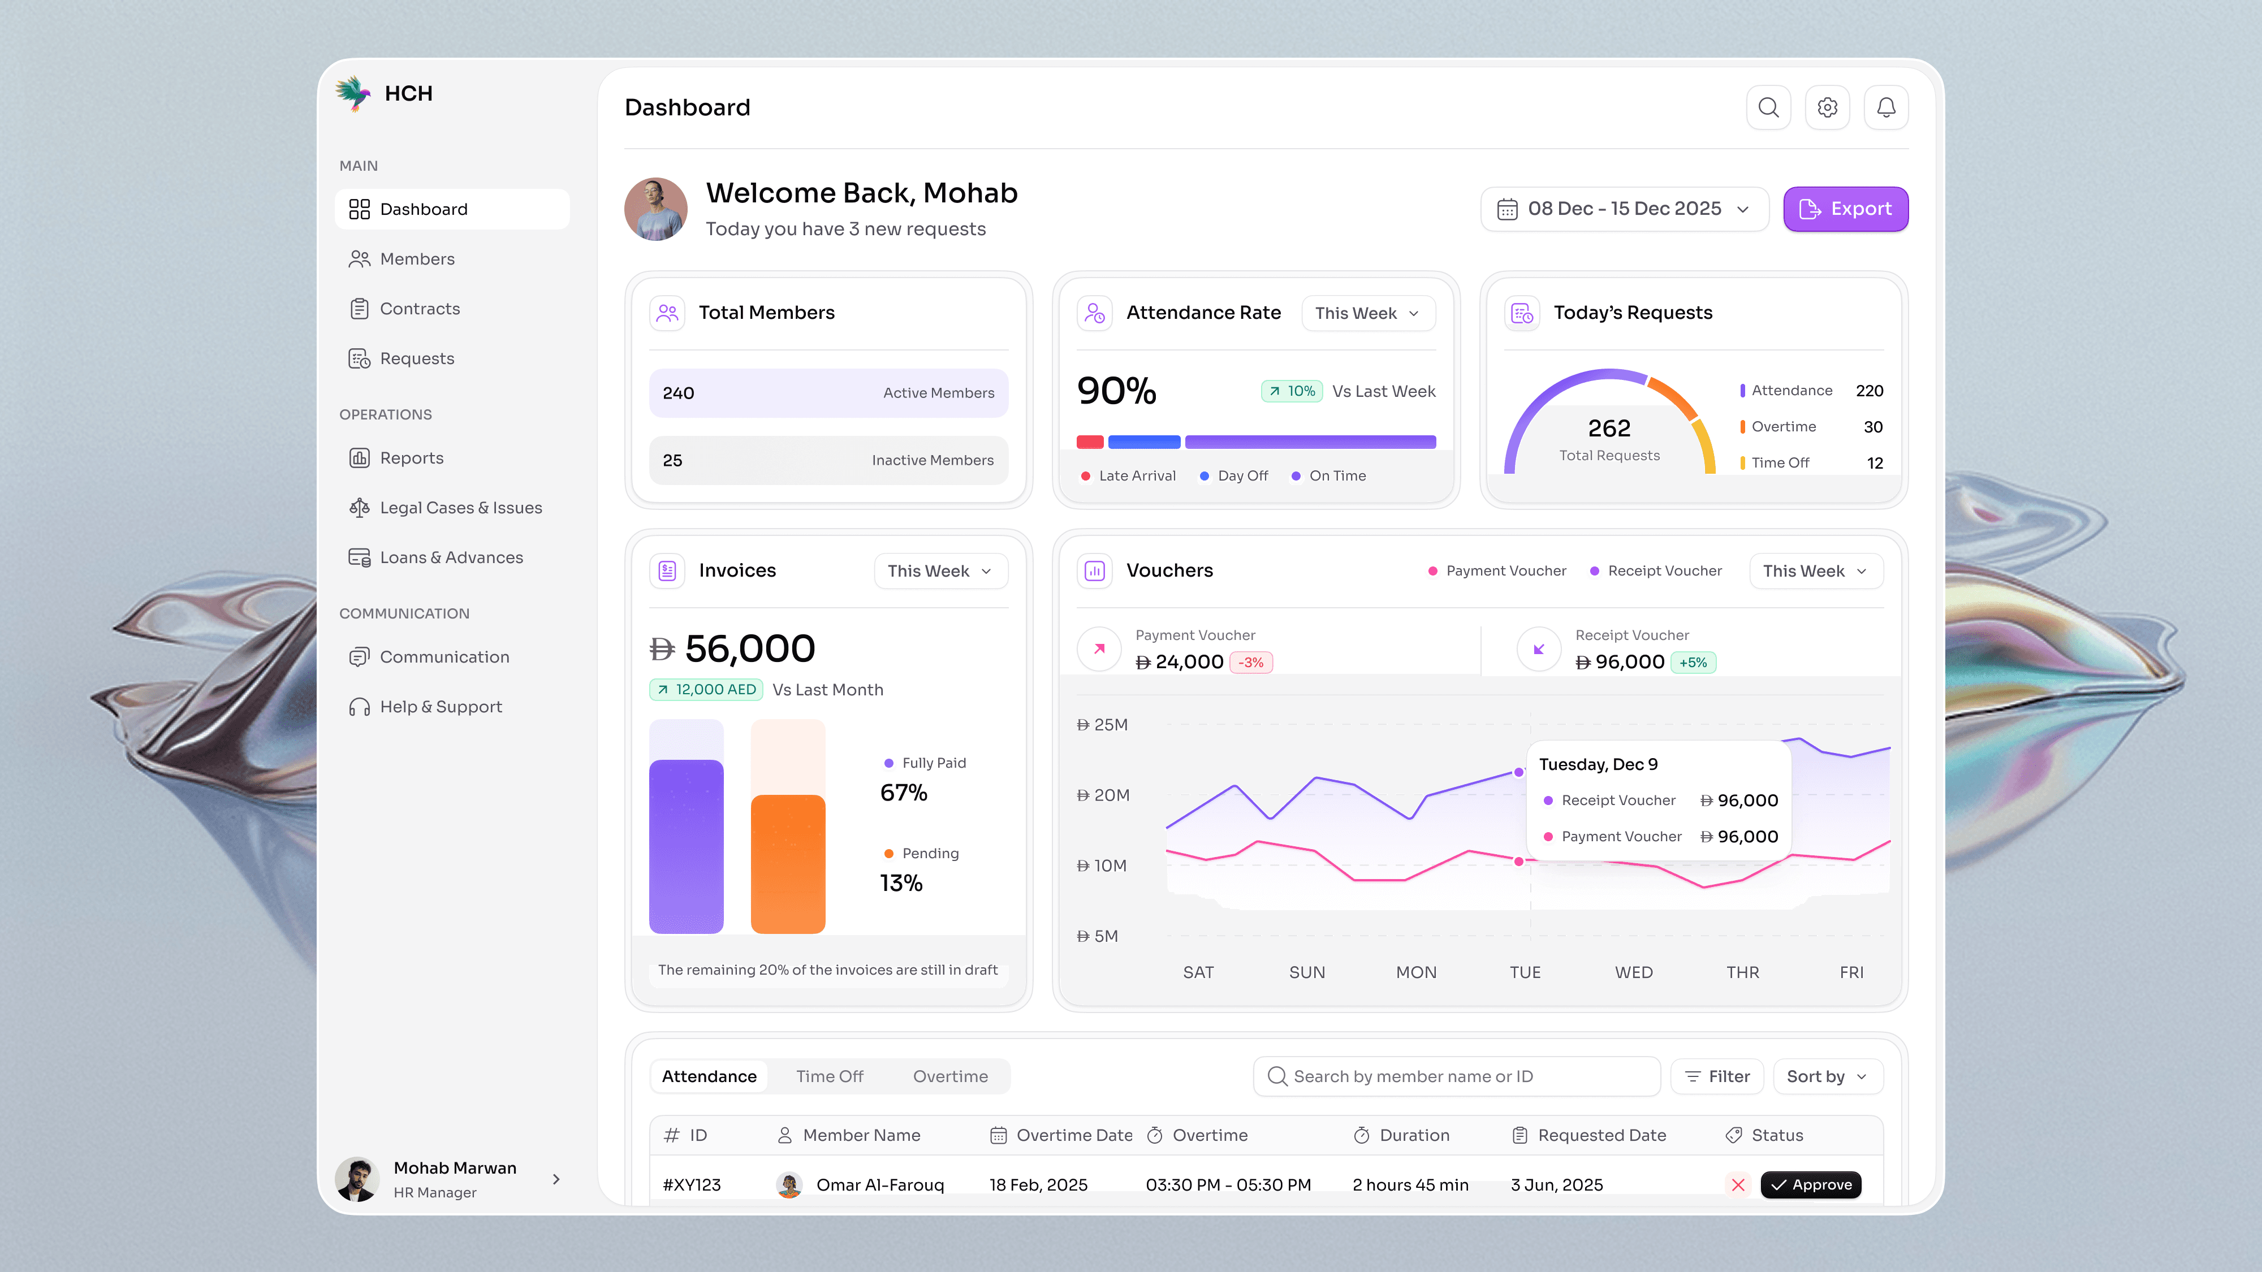The width and height of the screenshot is (2262, 1272).
Task: Open Invoices This Week dropdown
Action: coord(940,570)
